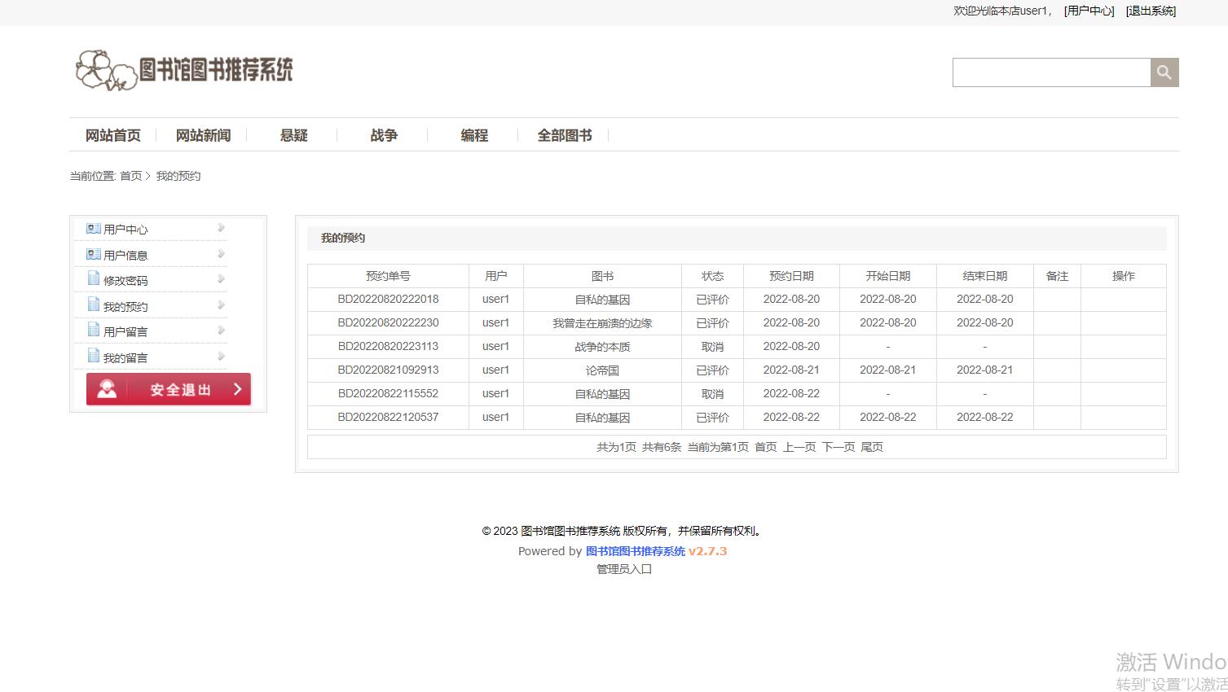
Task: Open 网站新闻 in the navigation bar
Action: coord(204,135)
